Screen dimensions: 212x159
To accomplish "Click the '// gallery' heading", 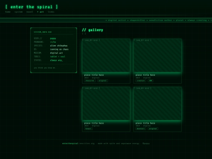I will coord(93,30).
